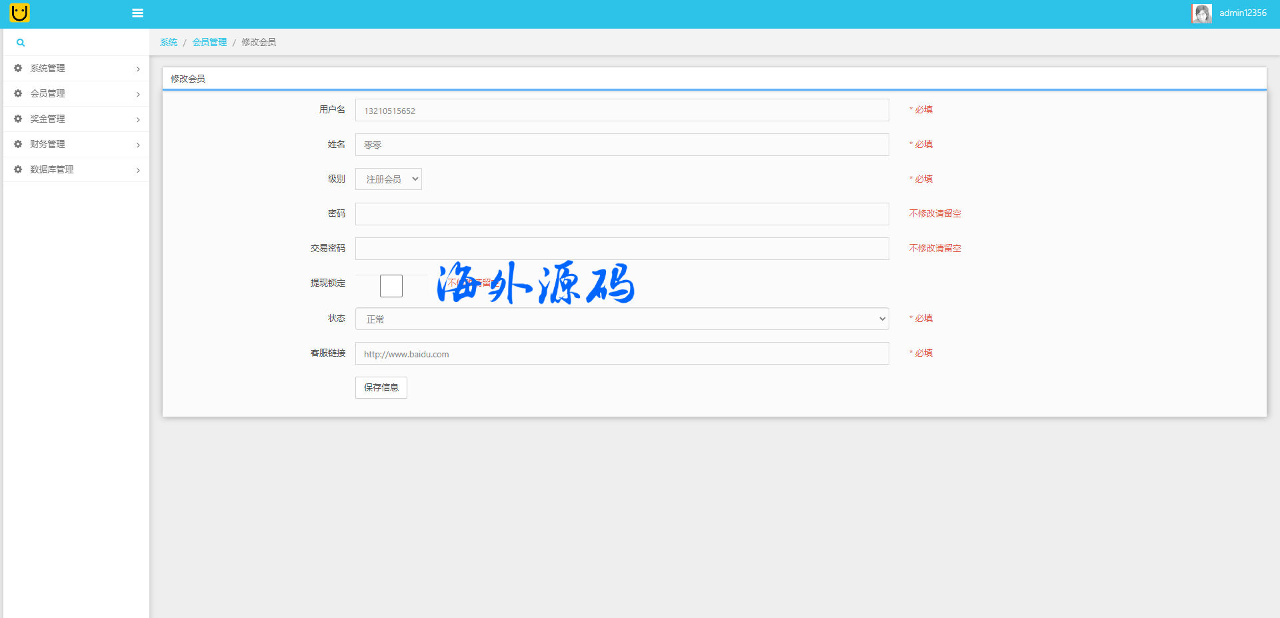Expand the 财务管理 chevron arrow
Screen dimensions: 1280x618
pos(138,145)
